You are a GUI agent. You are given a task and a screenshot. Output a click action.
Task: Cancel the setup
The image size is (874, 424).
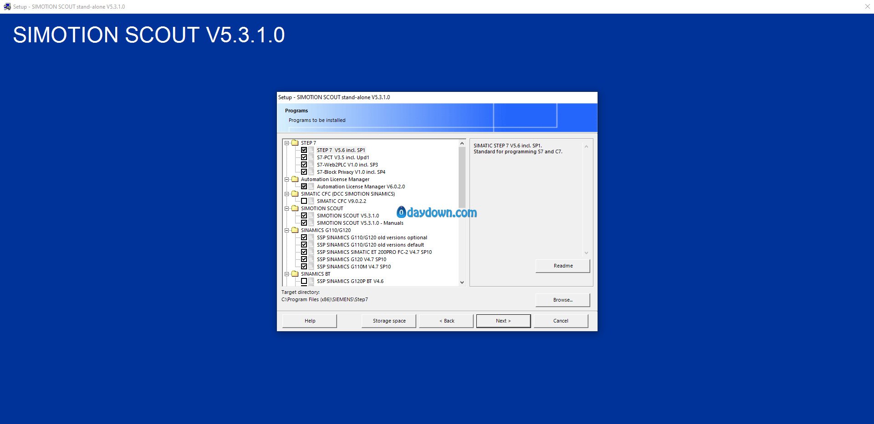pyautogui.click(x=561, y=321)
